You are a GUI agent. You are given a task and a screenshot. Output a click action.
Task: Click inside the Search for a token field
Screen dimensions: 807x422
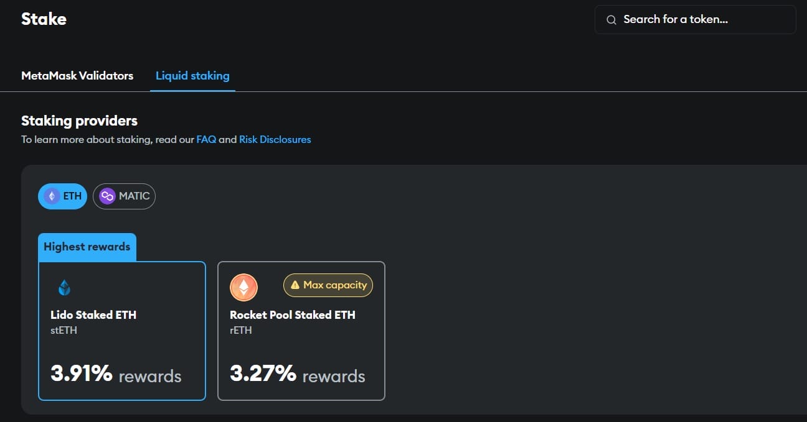685,19
